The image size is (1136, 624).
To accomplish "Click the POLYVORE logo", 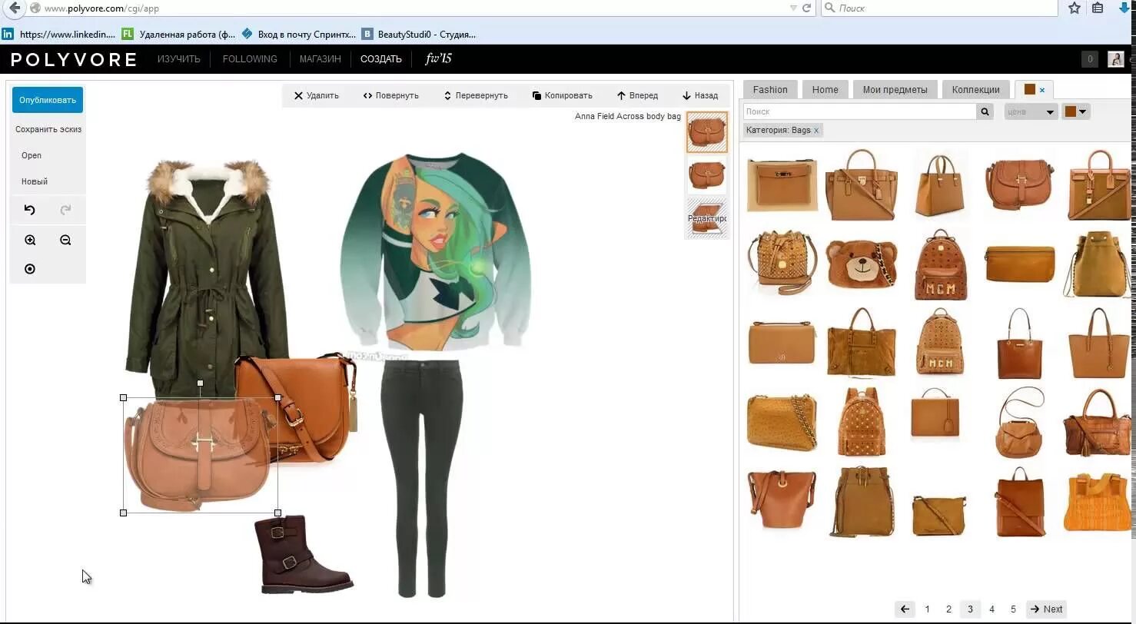I will point(74,59).
